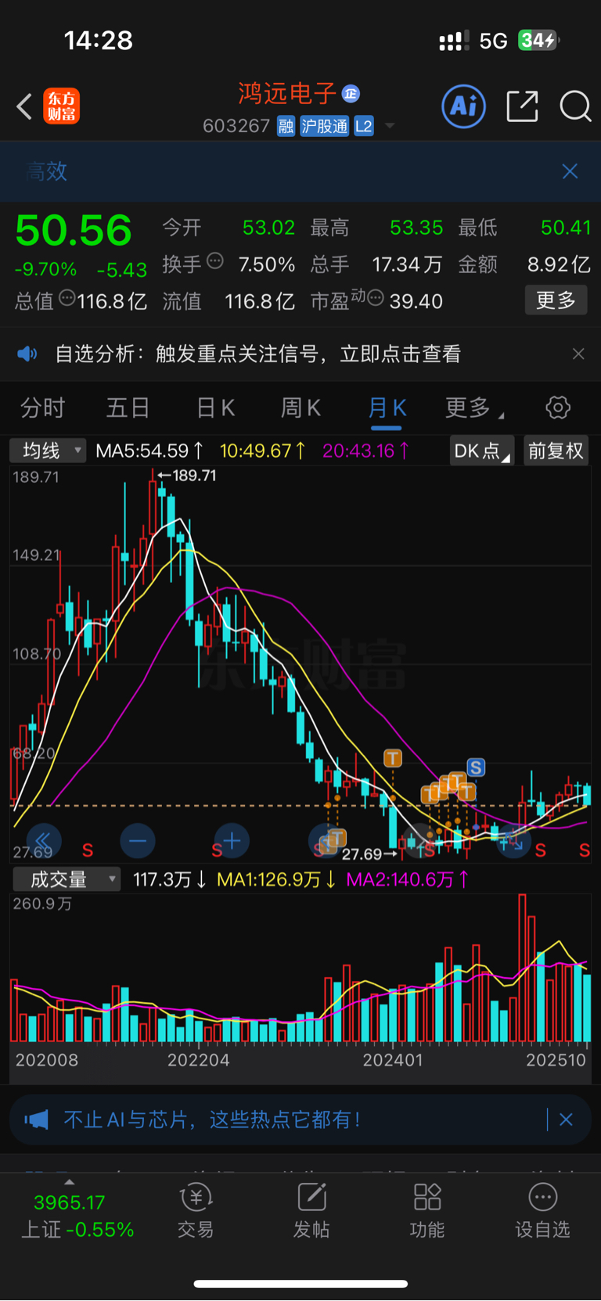601x1301 pixels.
Task: Open the 成交量 indicator dropdown
Action: (x=67, y=879)
